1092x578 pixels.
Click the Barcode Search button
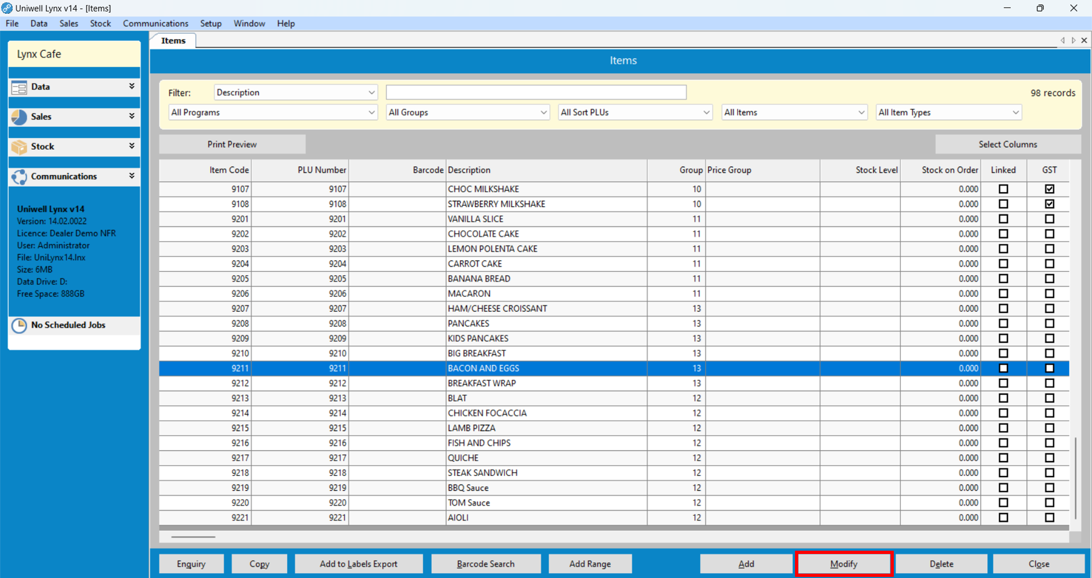coord(486,564)
